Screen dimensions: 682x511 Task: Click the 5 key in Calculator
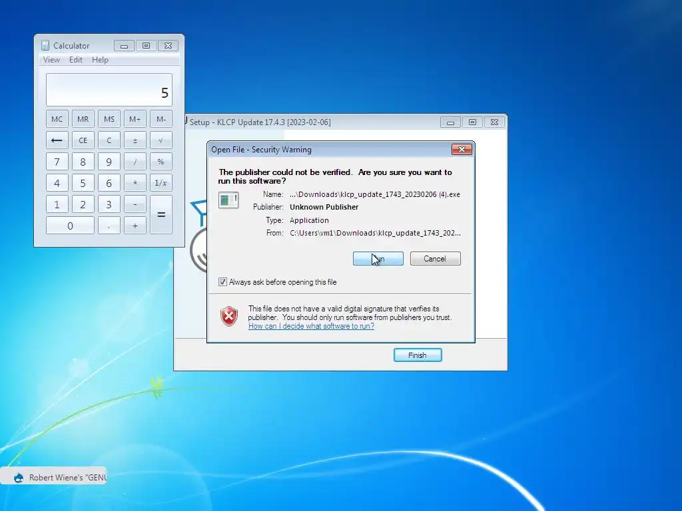83,183
